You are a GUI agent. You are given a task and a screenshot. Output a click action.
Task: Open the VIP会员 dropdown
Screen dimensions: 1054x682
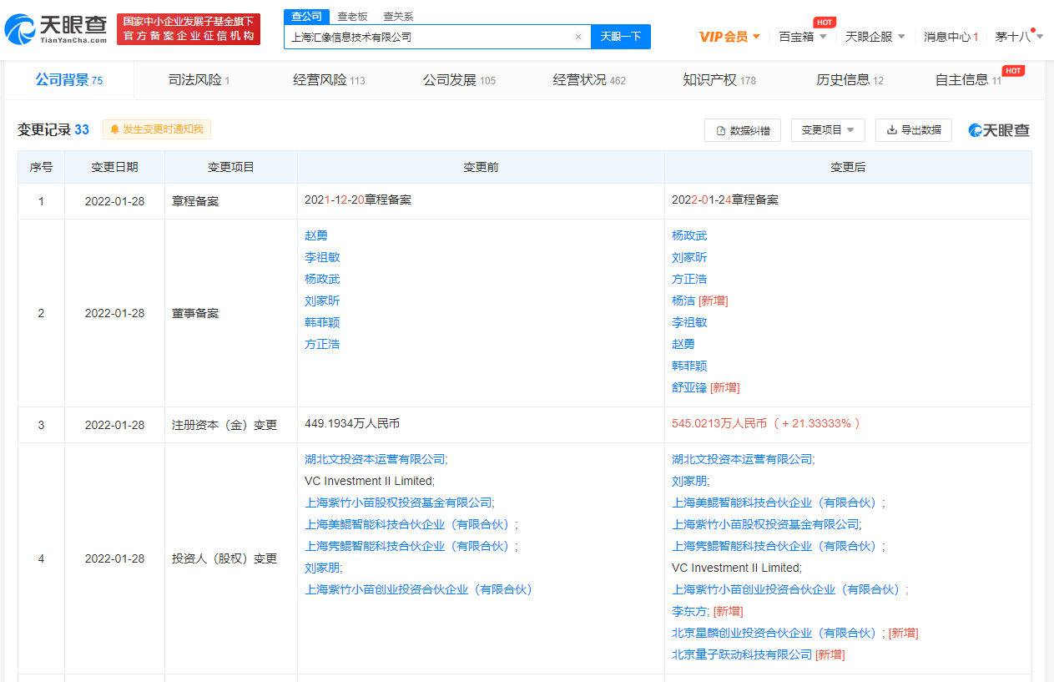[729, 37]
